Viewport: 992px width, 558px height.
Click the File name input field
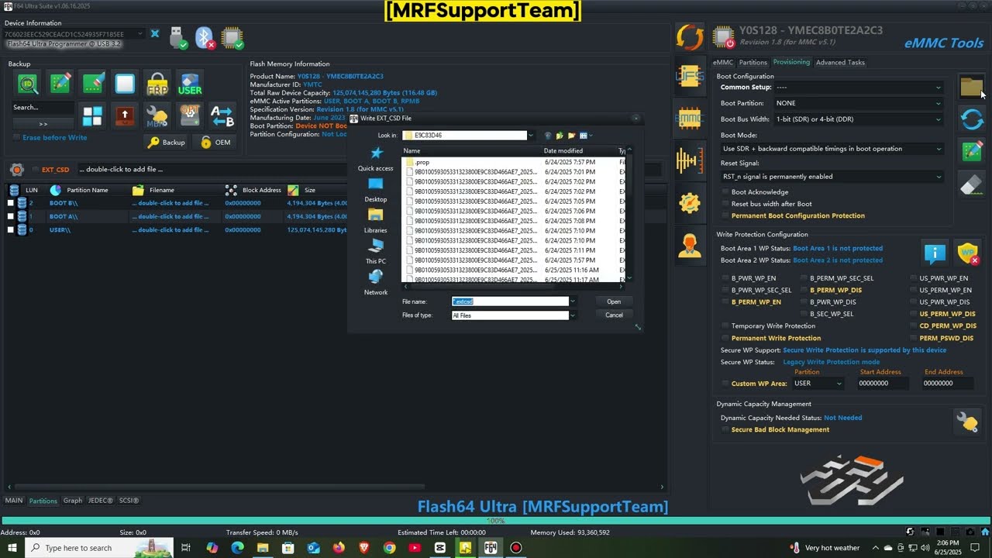click(510, 301)
